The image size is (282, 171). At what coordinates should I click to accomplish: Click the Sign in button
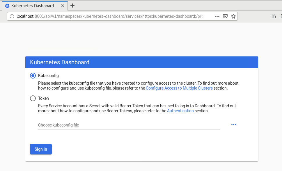tap(41, 149)
